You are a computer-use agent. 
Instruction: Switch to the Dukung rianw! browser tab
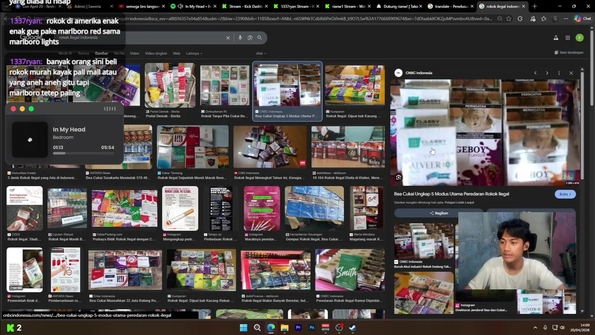[x=399, y=7]
